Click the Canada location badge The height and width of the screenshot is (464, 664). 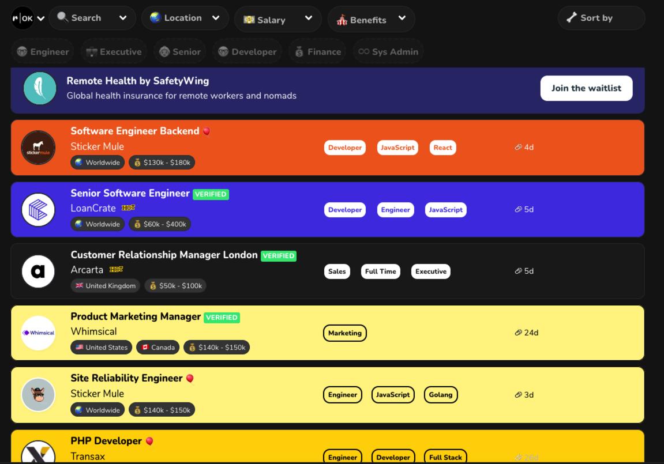[157, 348]
